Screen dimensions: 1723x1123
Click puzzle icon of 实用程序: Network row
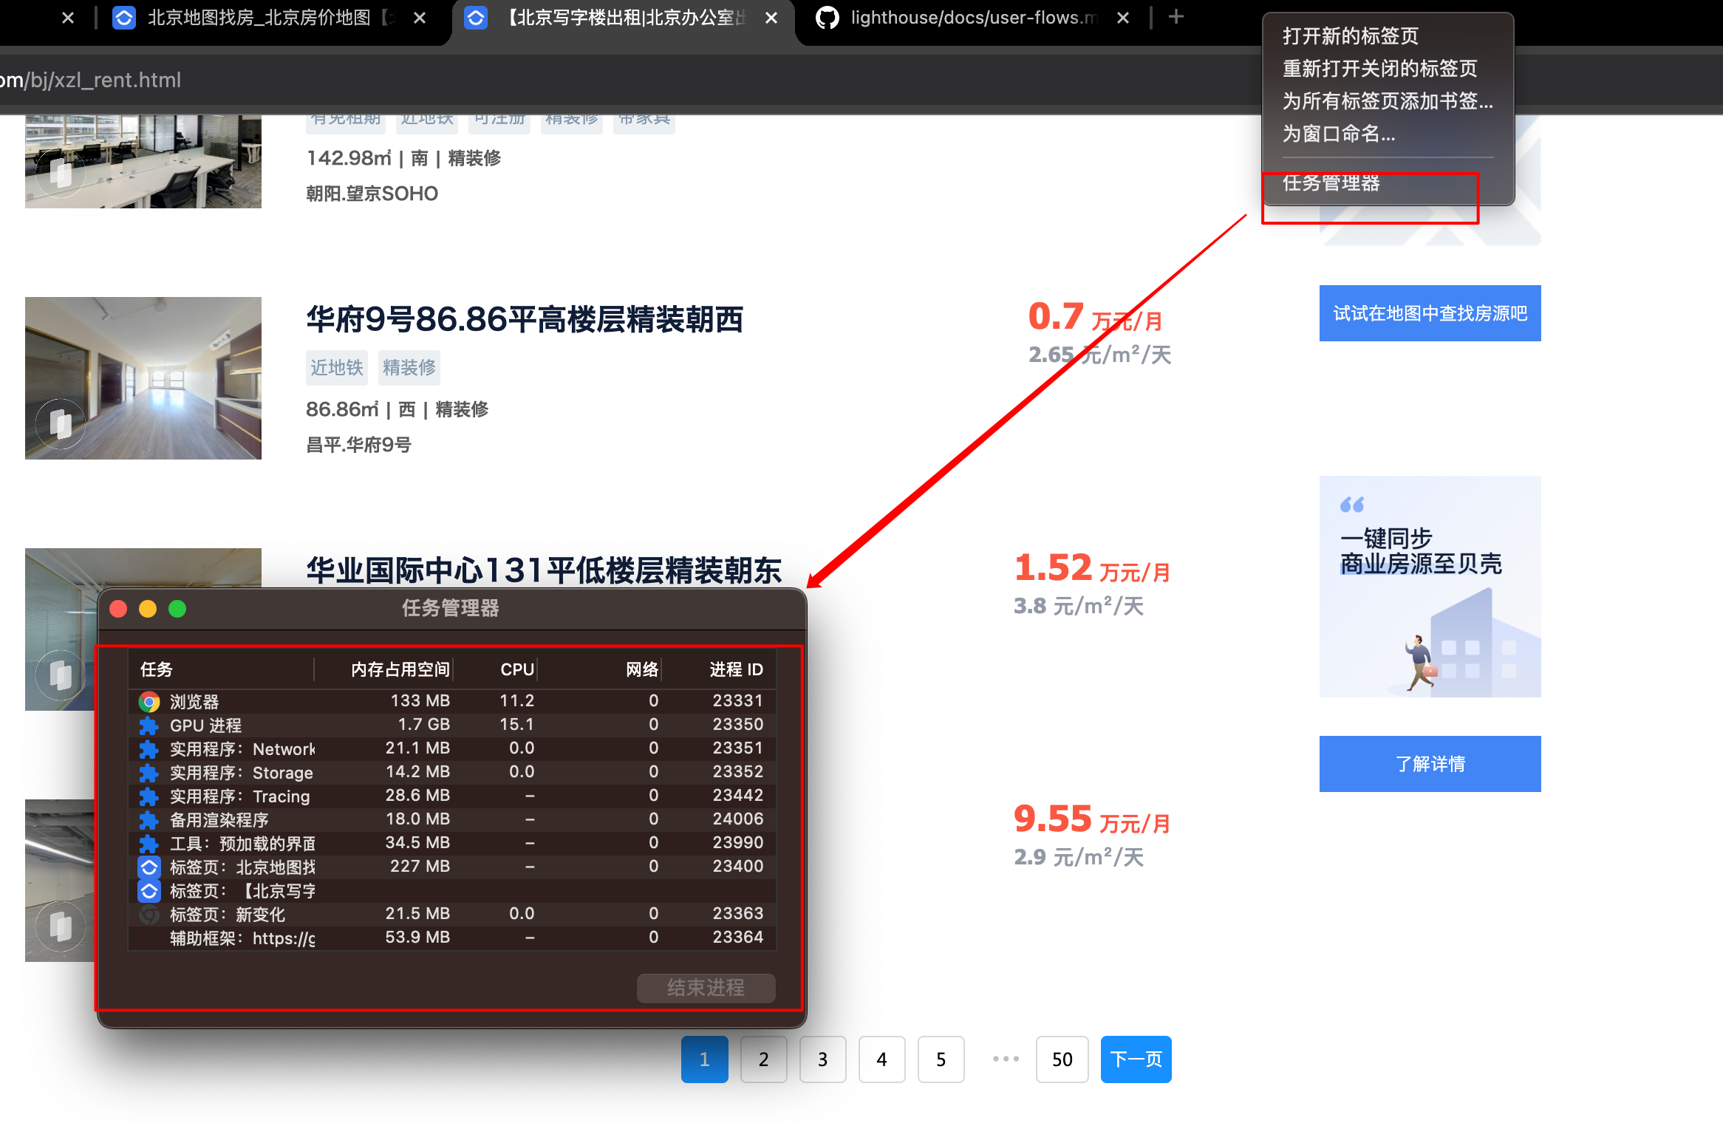(149, 748)
